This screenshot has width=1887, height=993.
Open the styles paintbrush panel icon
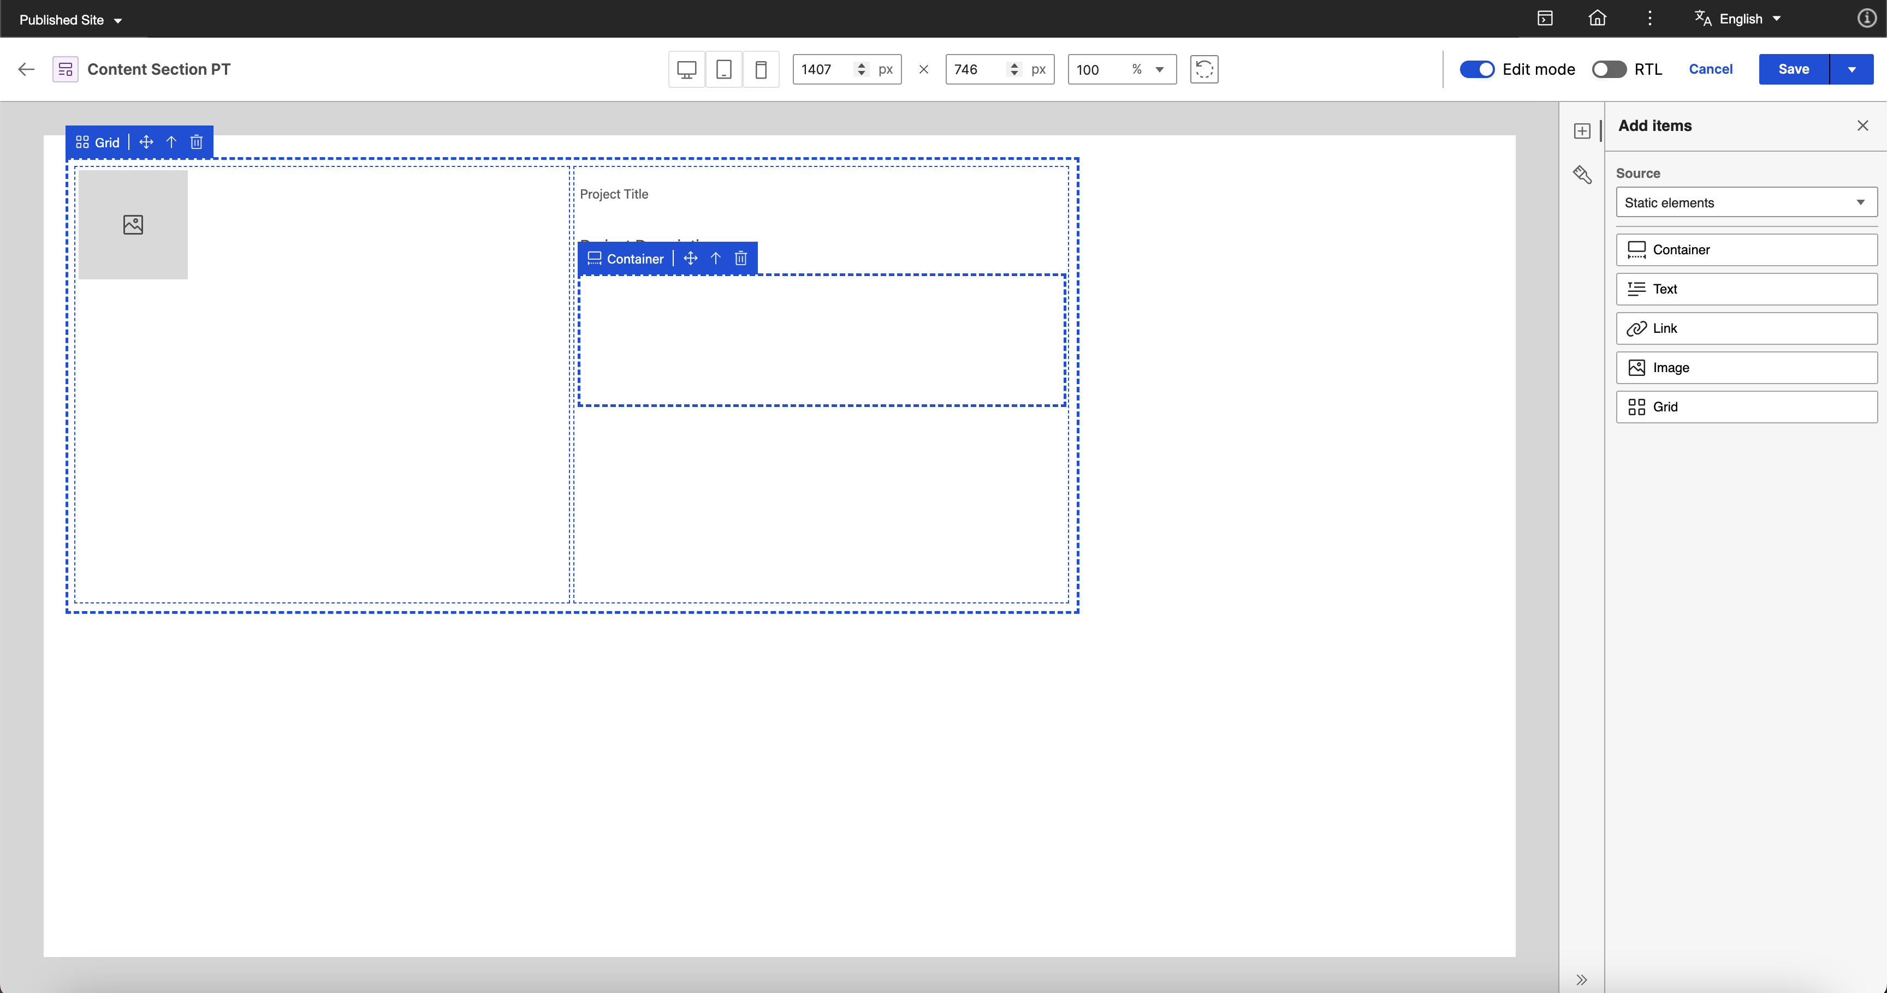(1582, 174)
